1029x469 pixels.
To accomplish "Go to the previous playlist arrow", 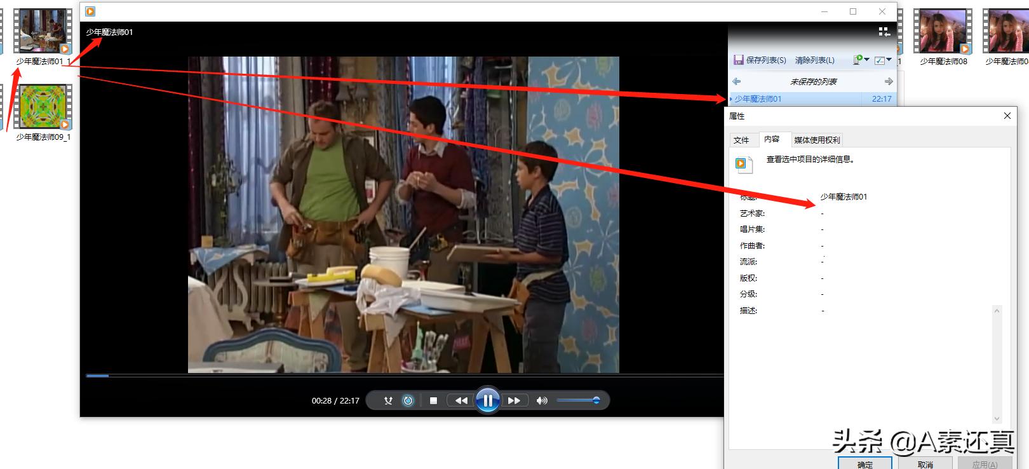I will (x=737, y=81).
